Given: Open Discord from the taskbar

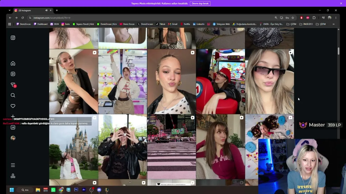Looking at the screenshot, I should (99, 190).
